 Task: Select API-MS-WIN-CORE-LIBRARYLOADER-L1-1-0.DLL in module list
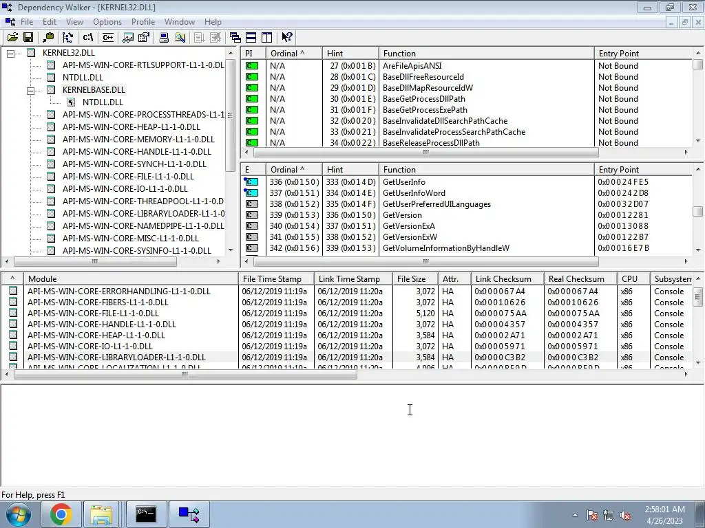[116, 357]
